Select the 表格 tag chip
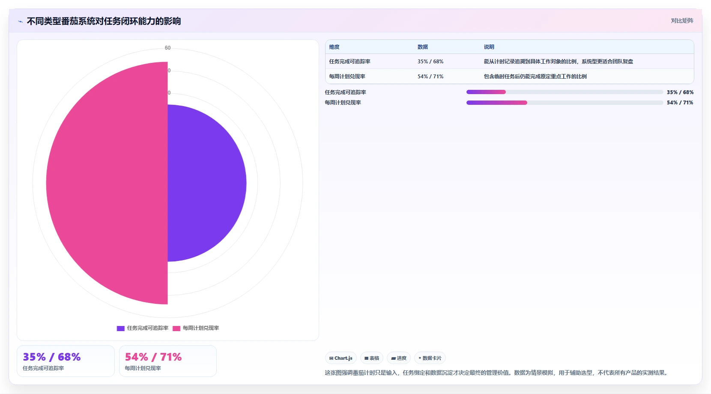 (x=372, y=358)
